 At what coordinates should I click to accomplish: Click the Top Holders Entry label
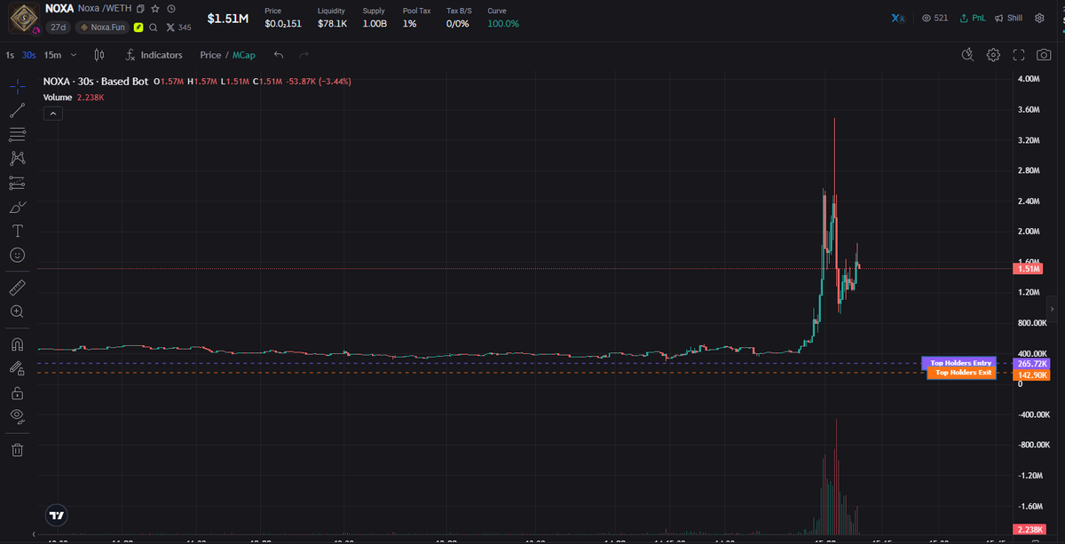coord(959,363)
